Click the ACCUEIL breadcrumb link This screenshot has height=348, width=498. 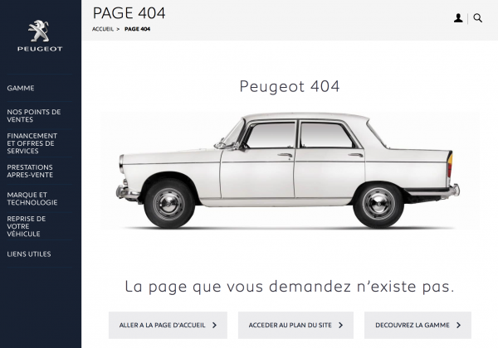click(x=103, y=29)
